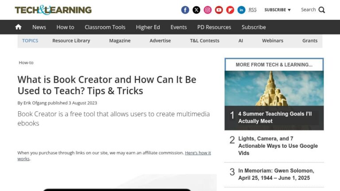Open the Classroom Tools menu item
Viewport: 340px width, 191px height.
pyautogui.click(x=105, y=27)
